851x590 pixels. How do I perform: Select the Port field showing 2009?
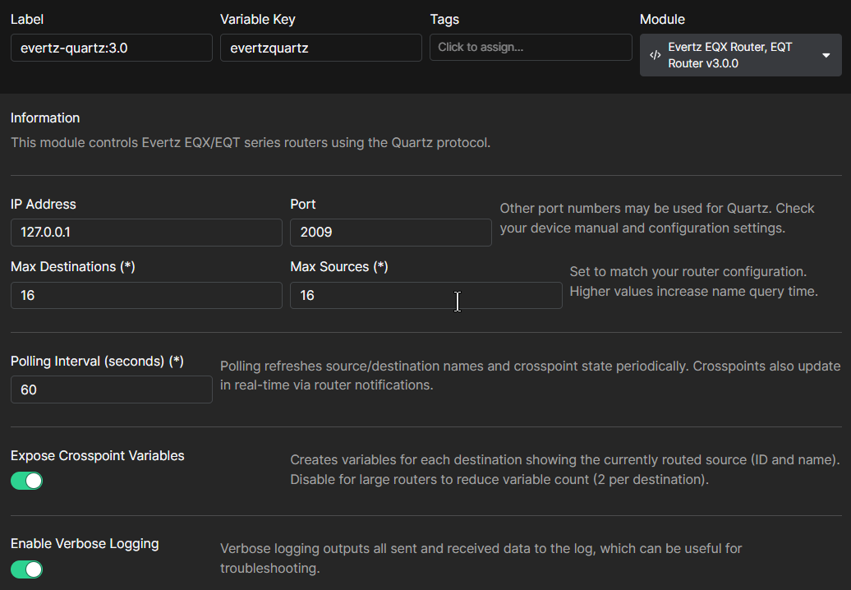[x=391, y=233]
